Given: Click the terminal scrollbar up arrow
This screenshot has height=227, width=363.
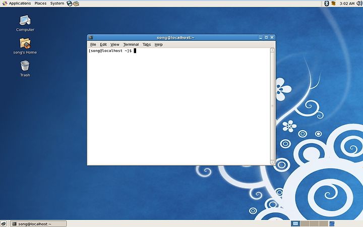Looking at the screenshot, I should click(x=272, y=50).
